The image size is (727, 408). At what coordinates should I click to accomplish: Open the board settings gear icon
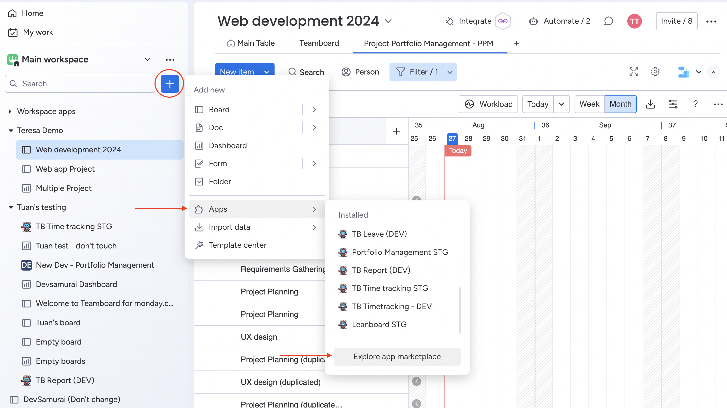tap(655, 72)
